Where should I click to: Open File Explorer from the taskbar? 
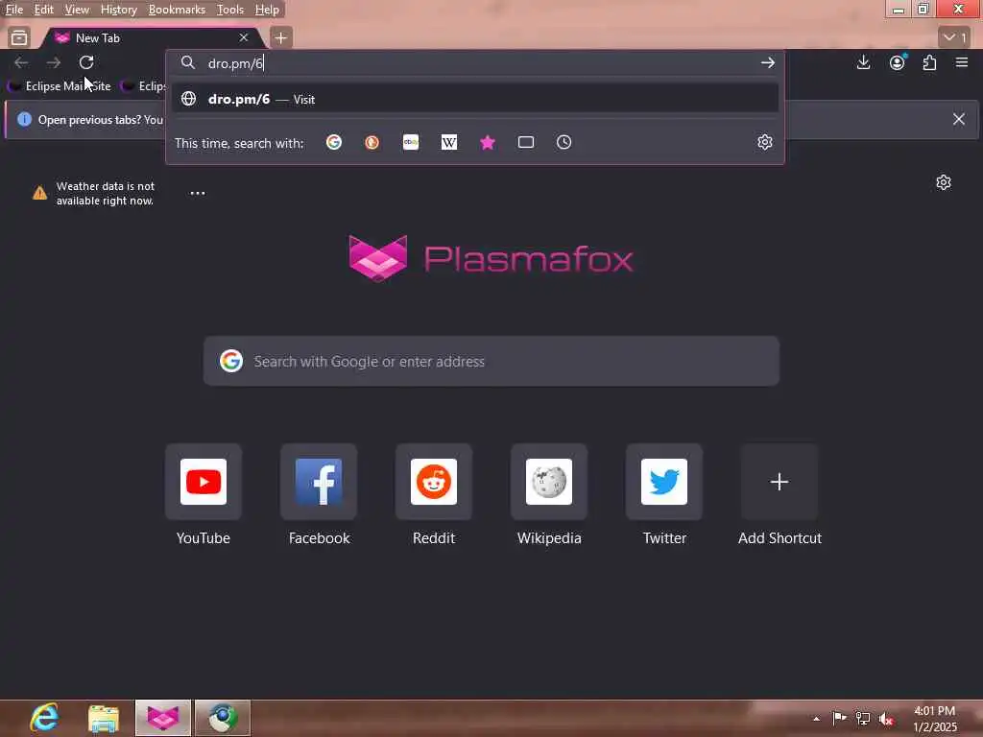[104, 718]
